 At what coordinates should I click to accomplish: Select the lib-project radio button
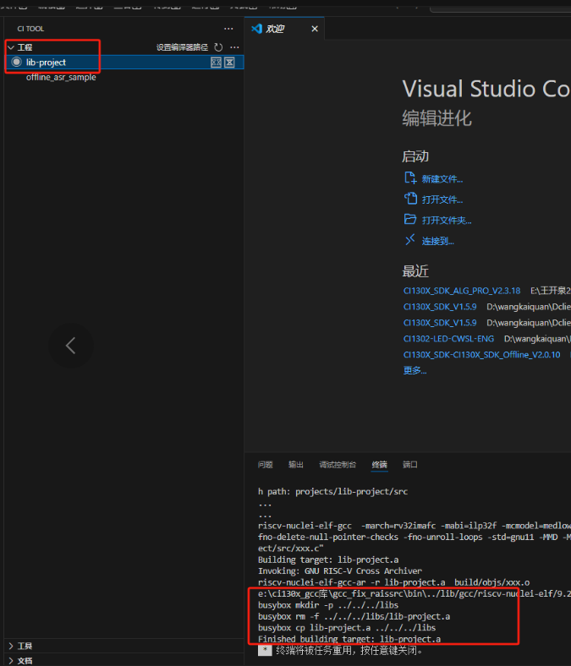(x=16, y=63)
